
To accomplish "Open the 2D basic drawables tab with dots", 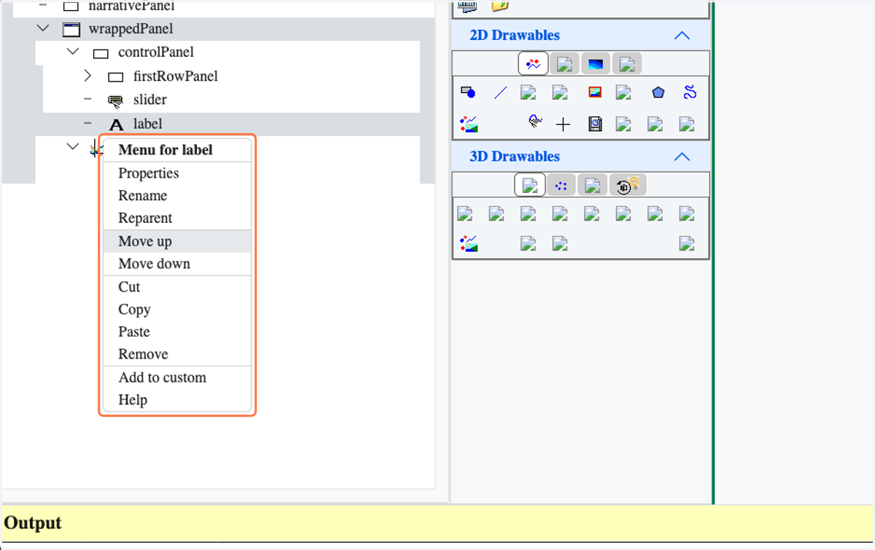I will tap(533, 64).
